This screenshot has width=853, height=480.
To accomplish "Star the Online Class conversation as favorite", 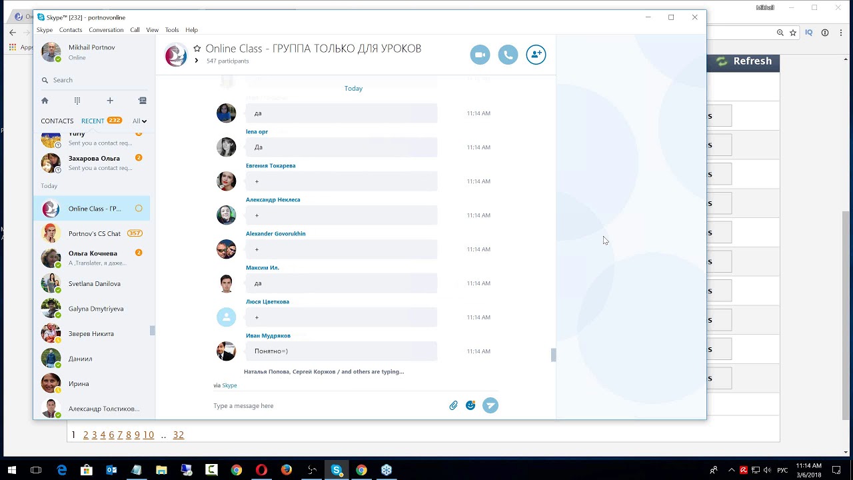I will tap(197, 49).
